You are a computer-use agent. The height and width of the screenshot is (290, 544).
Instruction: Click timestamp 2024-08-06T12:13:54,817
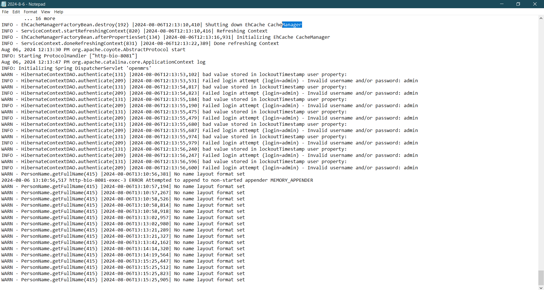coord(164,87)
